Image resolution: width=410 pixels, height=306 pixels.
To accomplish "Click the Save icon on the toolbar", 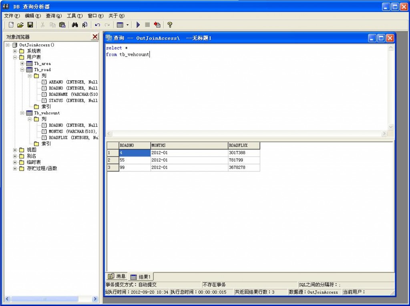I will [x=30, y=25].
